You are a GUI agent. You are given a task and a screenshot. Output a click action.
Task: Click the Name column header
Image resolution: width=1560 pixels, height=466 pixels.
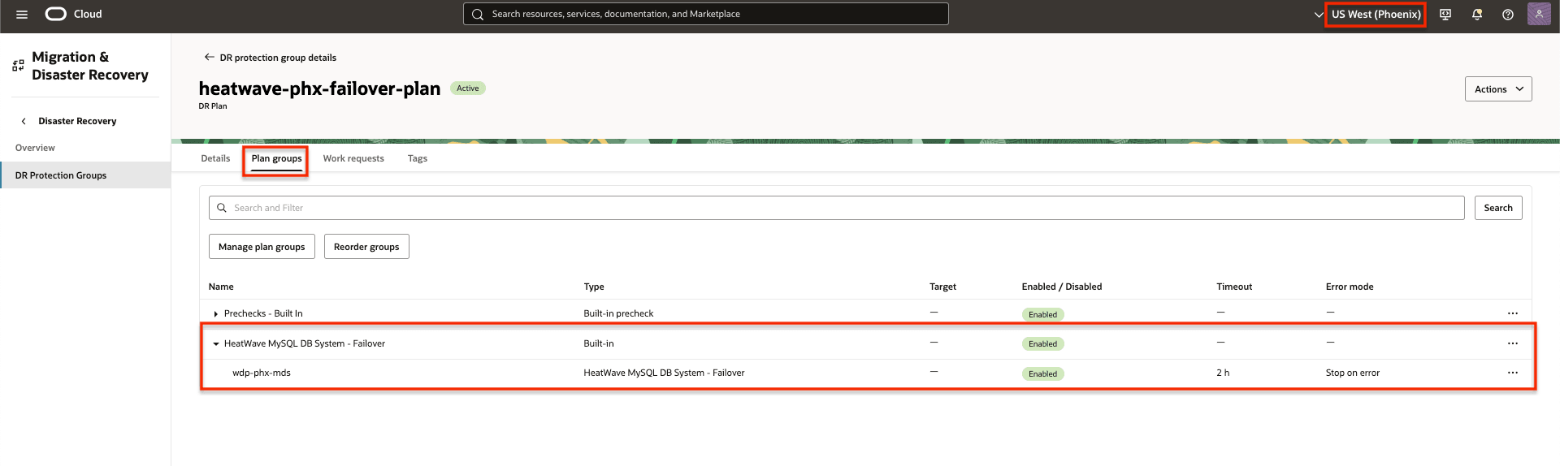(221, 287)
